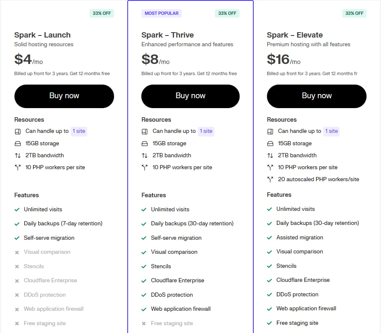Click the storage icon in Spark Thrive plan
This screenshot has height=333, width=381.
click(145, 144)
